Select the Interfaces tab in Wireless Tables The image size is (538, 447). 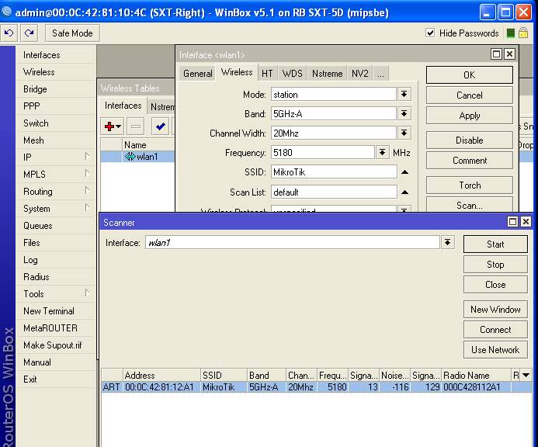123,106
